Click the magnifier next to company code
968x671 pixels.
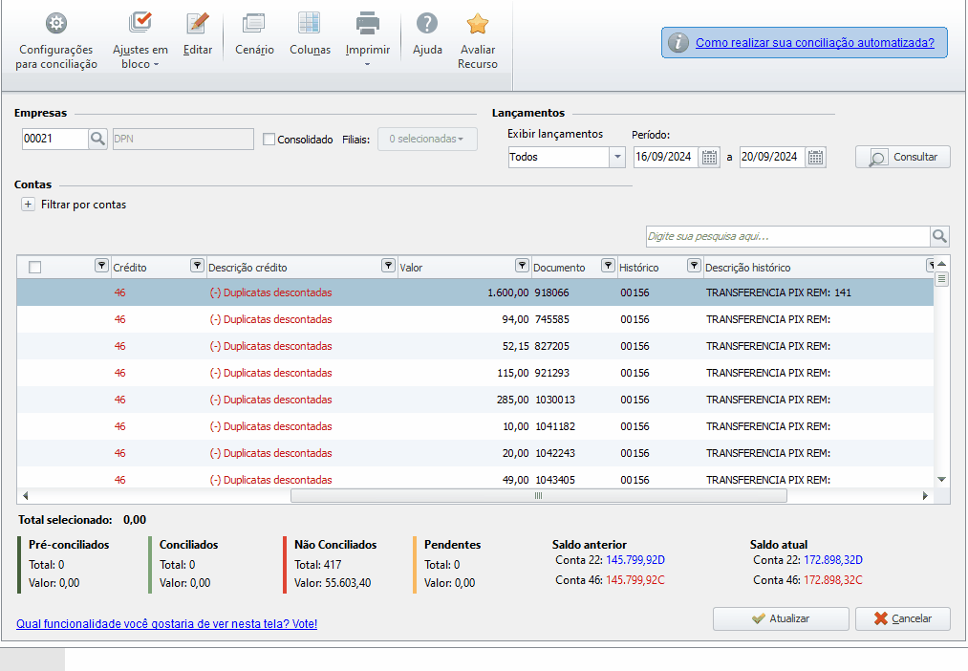[98, 139]
